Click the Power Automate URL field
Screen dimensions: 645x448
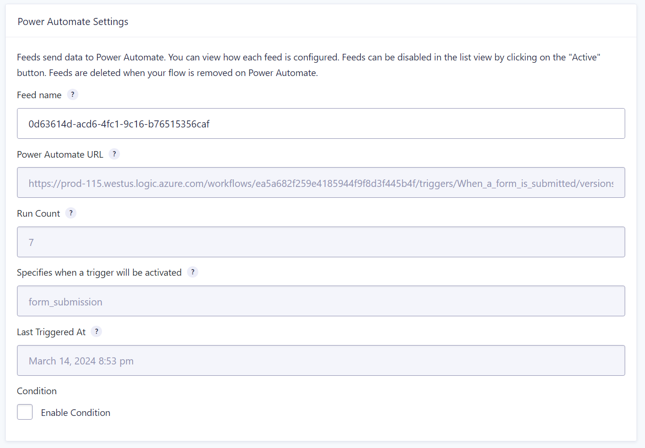[x=321, y=183]
